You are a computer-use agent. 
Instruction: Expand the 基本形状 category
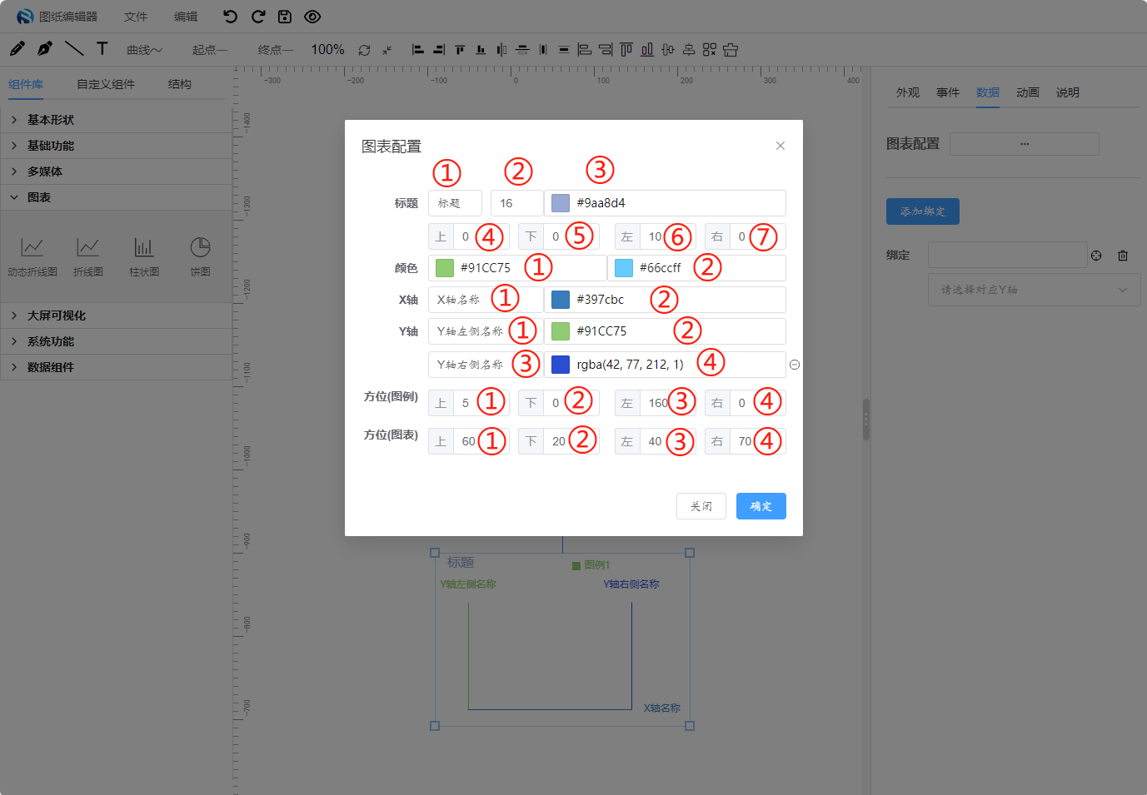[x=116, y=120]
